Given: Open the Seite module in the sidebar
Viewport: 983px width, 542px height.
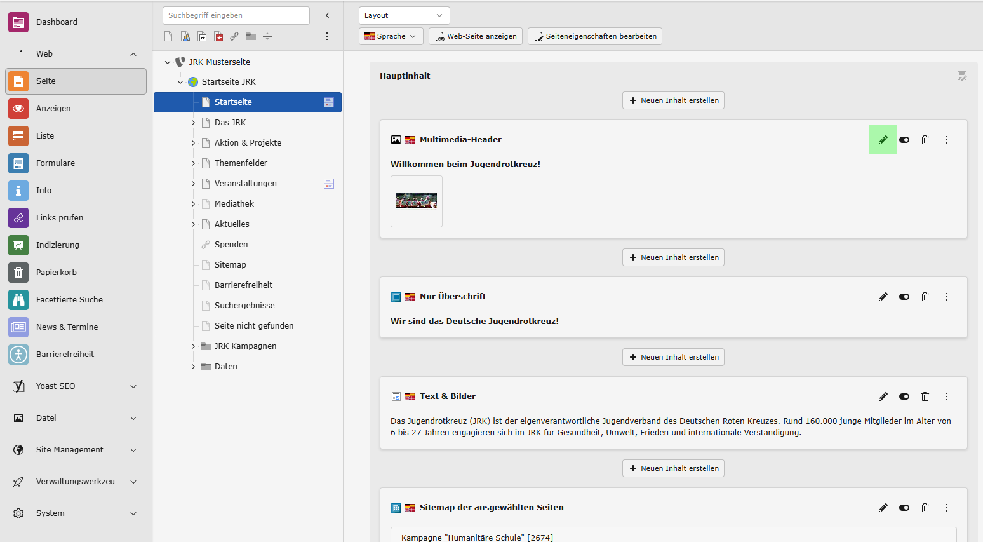Looking at the screenshot, I should 76,81.
